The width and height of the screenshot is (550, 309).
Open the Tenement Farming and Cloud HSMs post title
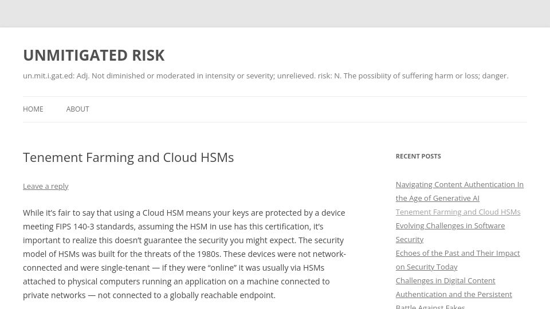(128, 158)
